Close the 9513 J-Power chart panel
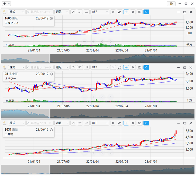Image resolution: width=196 pixels, height=176 pixels. (191, 67)
